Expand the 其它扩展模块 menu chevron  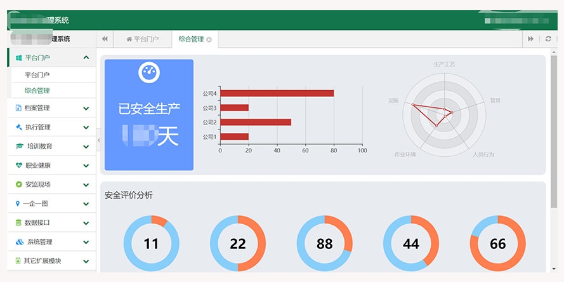pos(86,261)
